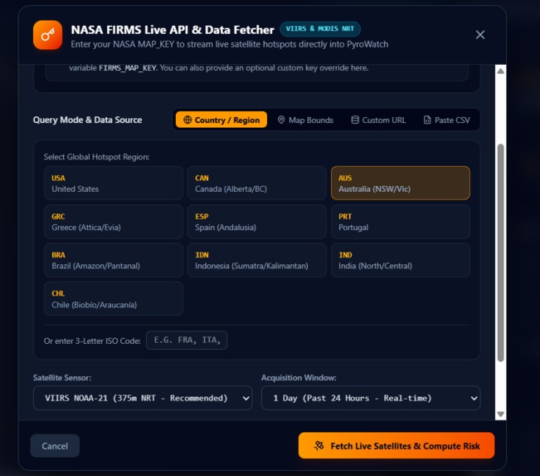The width and height of the screenshot is (540, 476).
Task: Click the satellite icon on the Fetch button
Action: pos(319,445)
